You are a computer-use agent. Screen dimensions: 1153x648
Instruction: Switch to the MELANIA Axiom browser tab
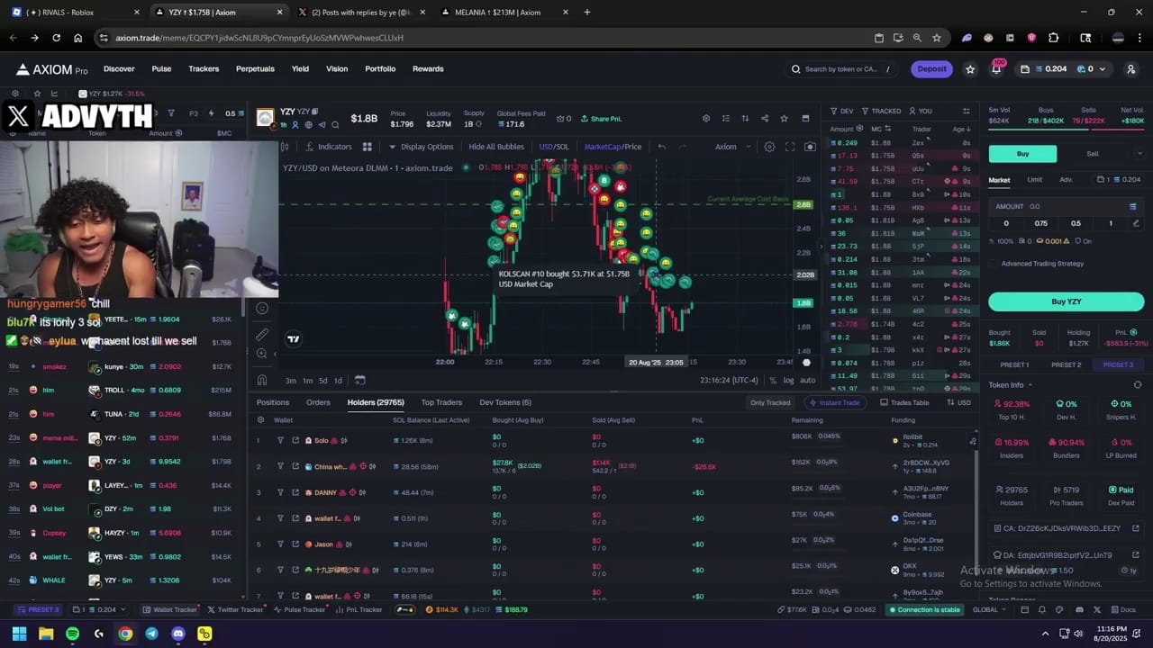point(498,13)
